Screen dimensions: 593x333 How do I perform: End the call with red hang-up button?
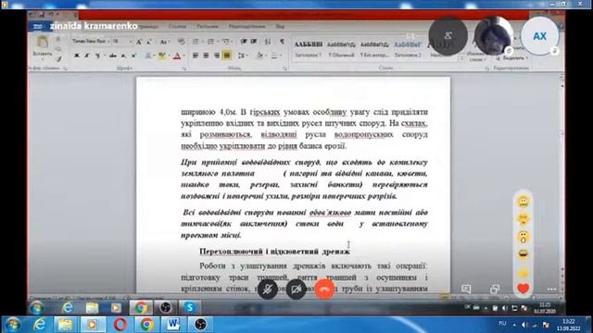(324, 290)
